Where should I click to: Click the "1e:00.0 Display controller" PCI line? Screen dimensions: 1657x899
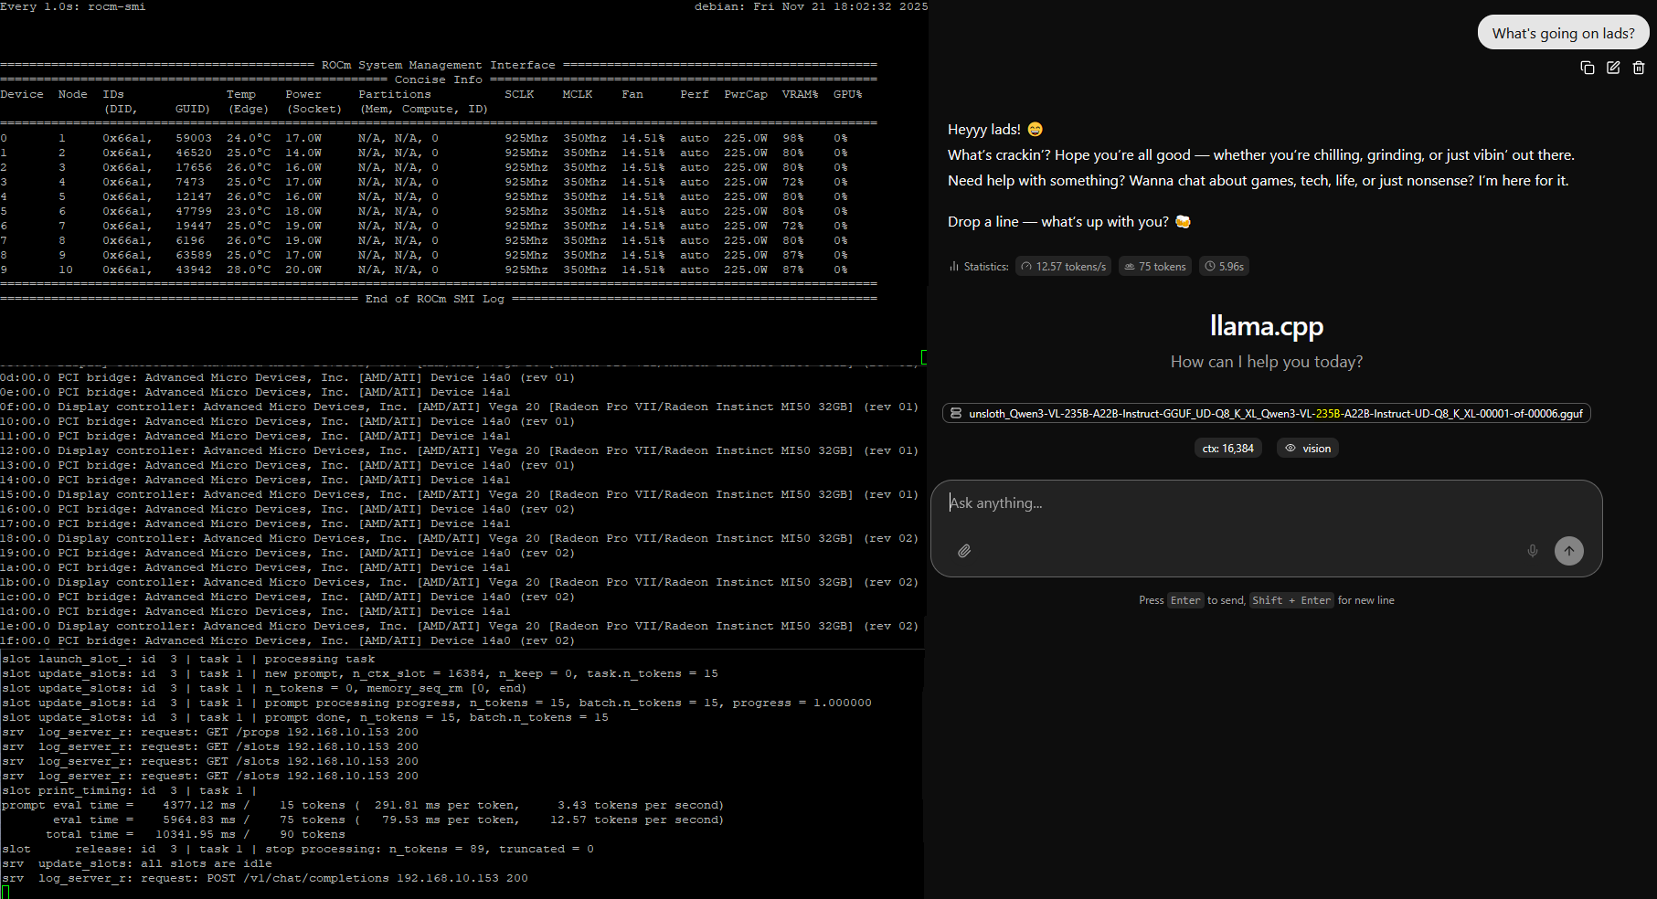(459, 626)
